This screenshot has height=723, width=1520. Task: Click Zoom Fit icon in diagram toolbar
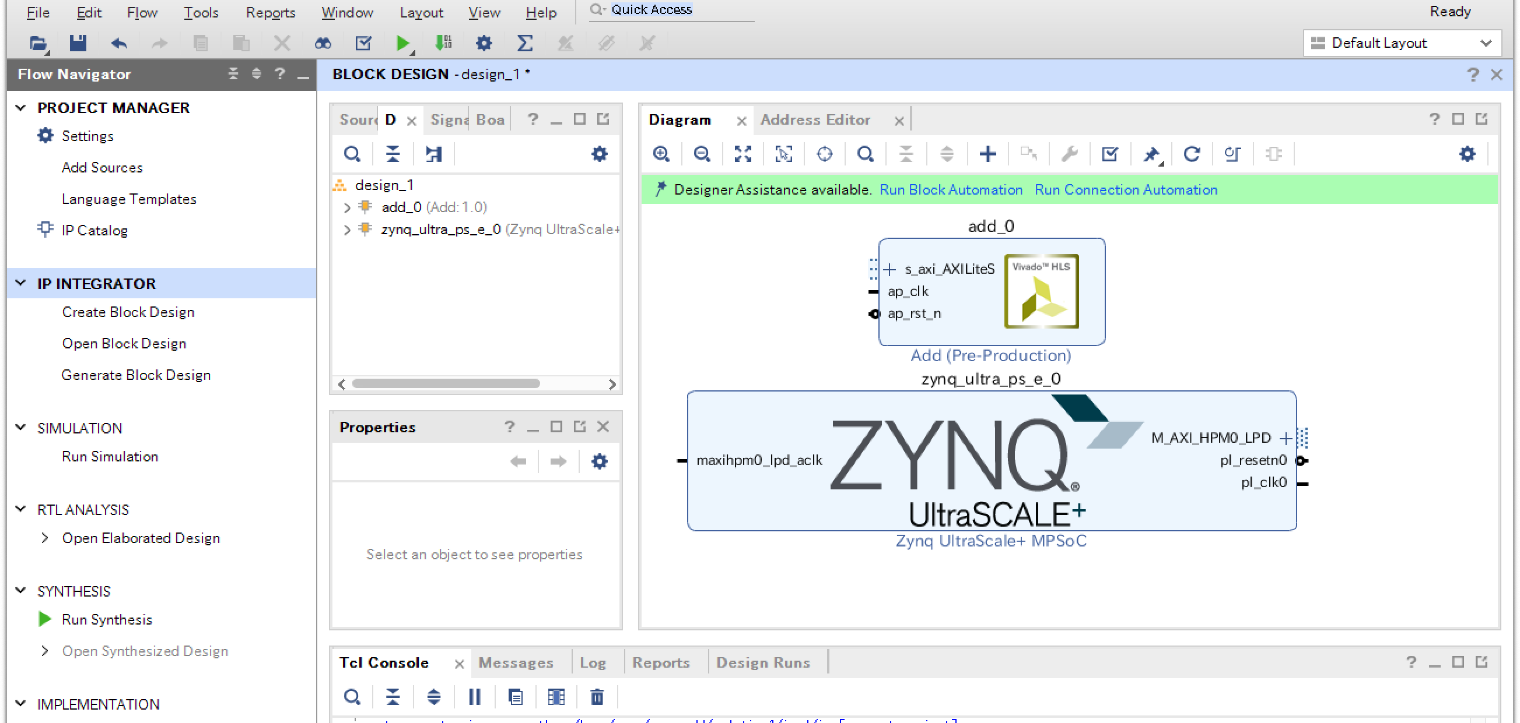click(743, 154)
